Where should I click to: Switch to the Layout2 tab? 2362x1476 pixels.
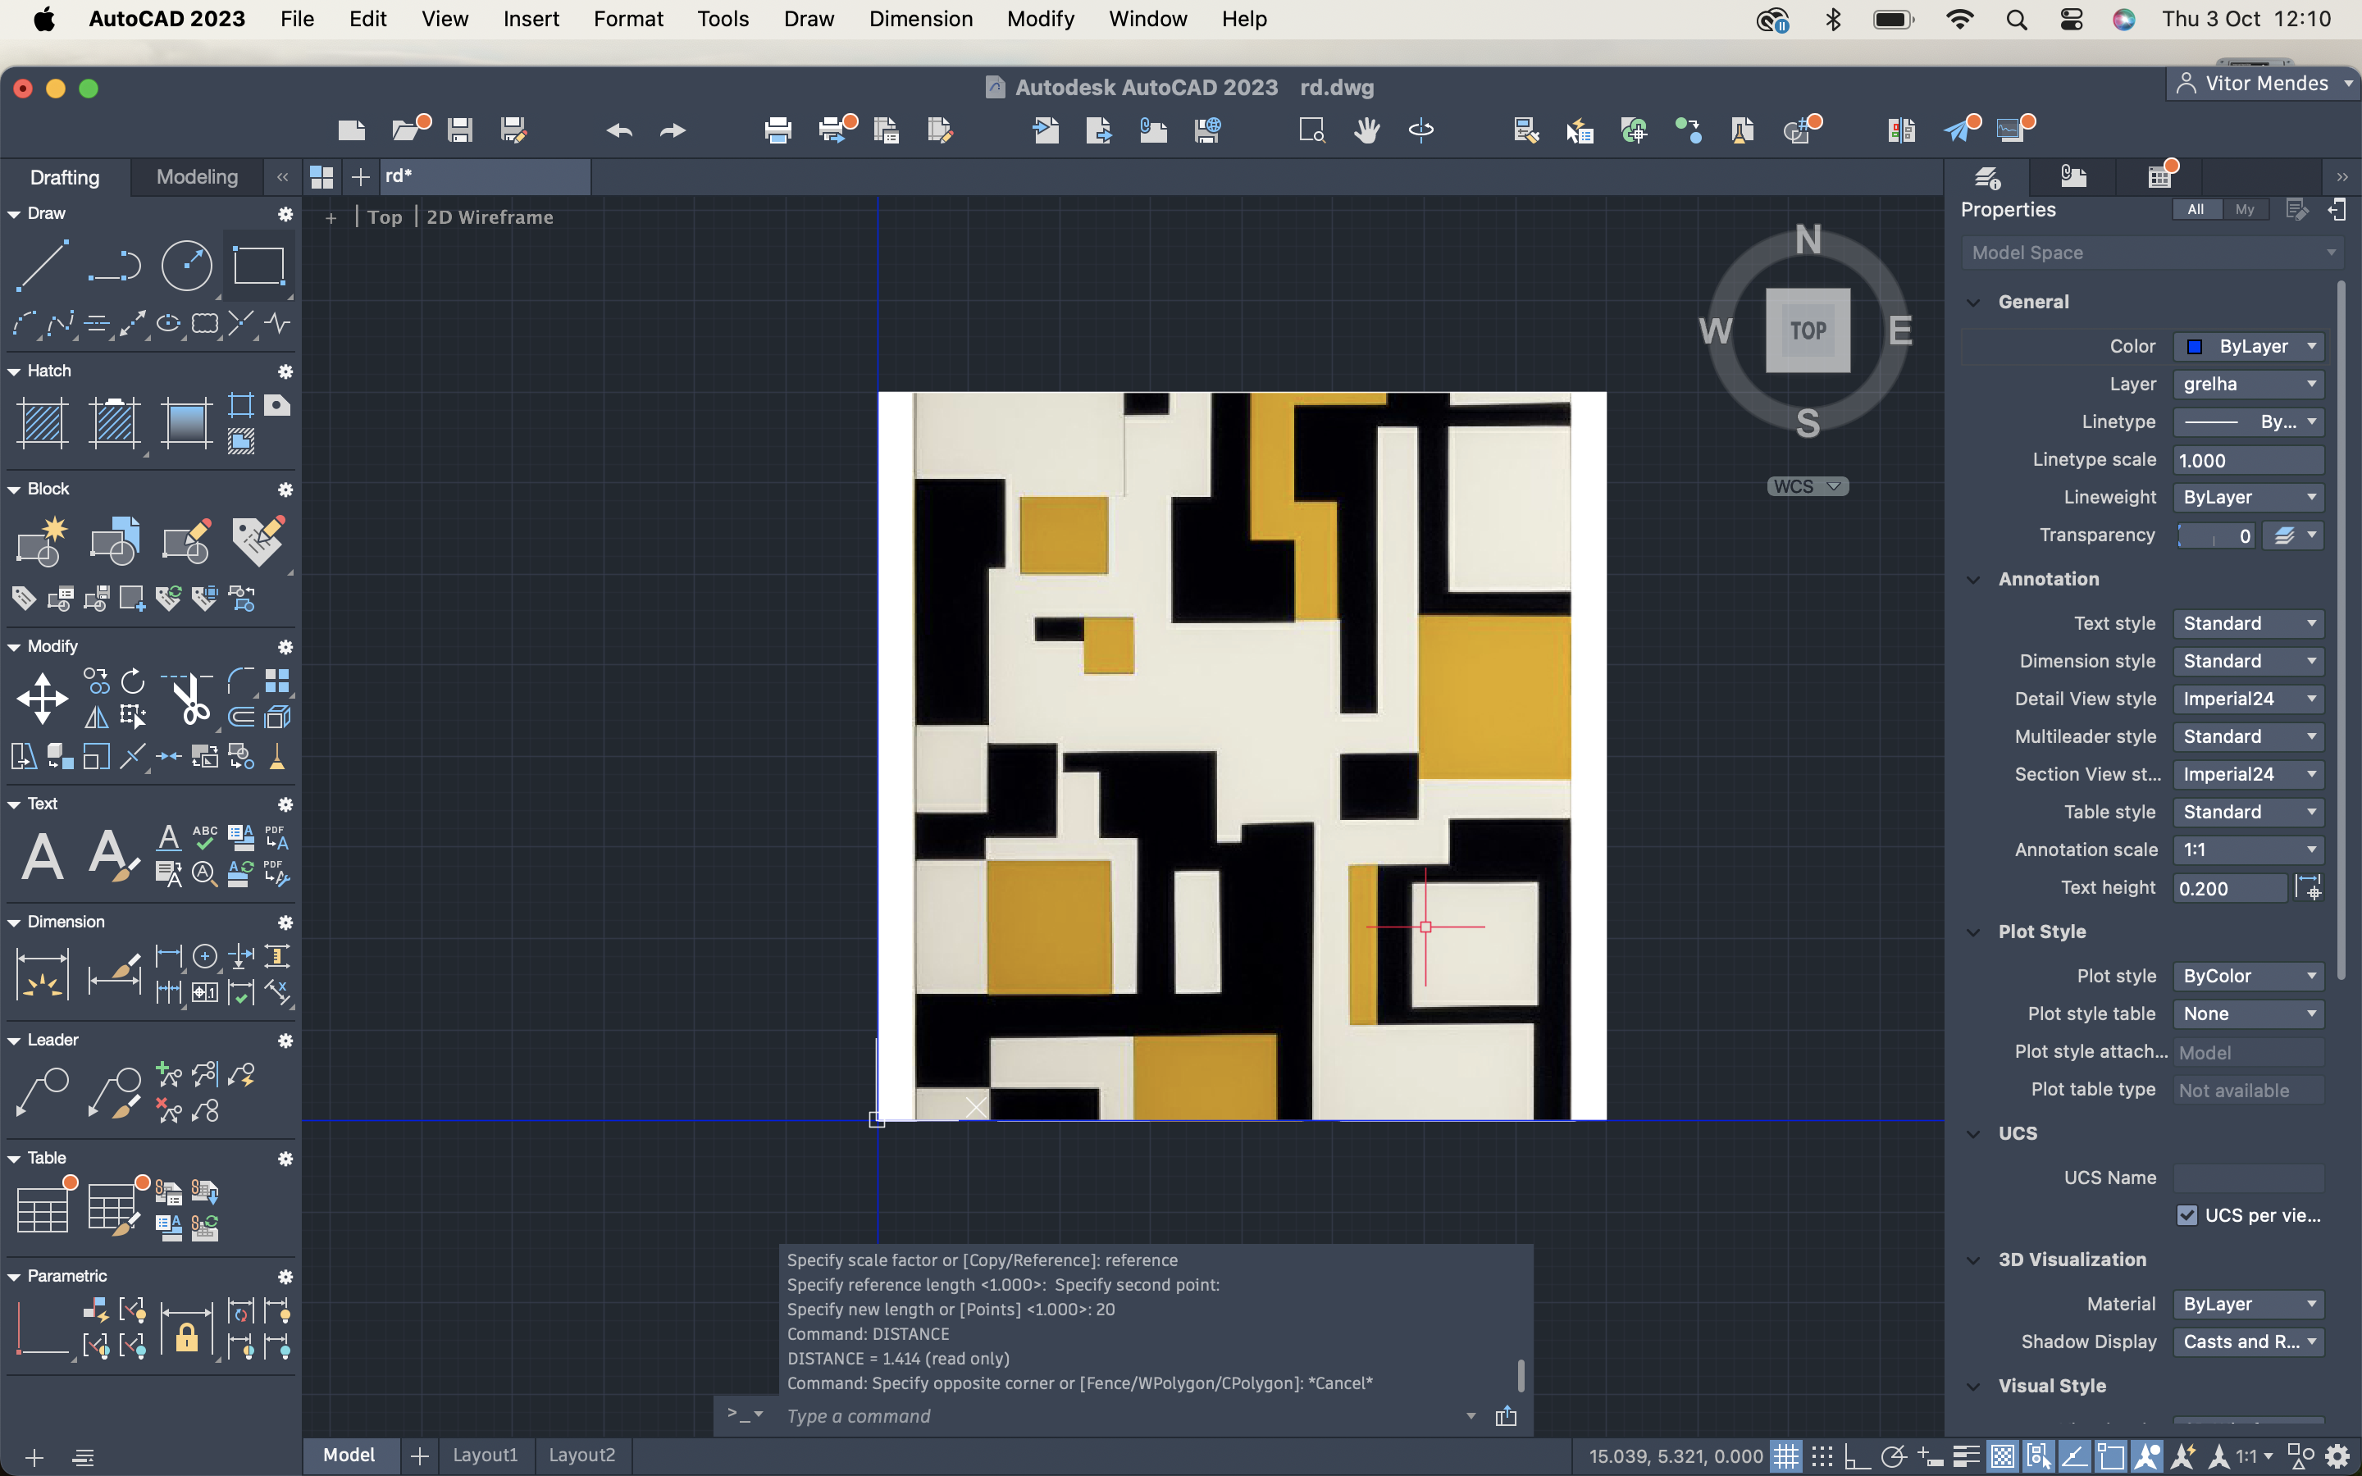pyautogui.click(x=581, y=1455)
